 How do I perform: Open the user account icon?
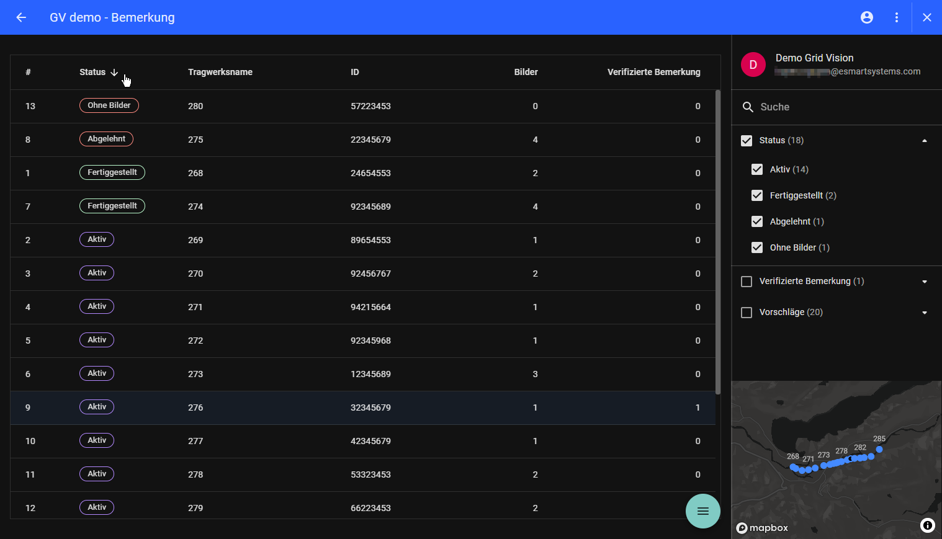click(x=867, y=17)
